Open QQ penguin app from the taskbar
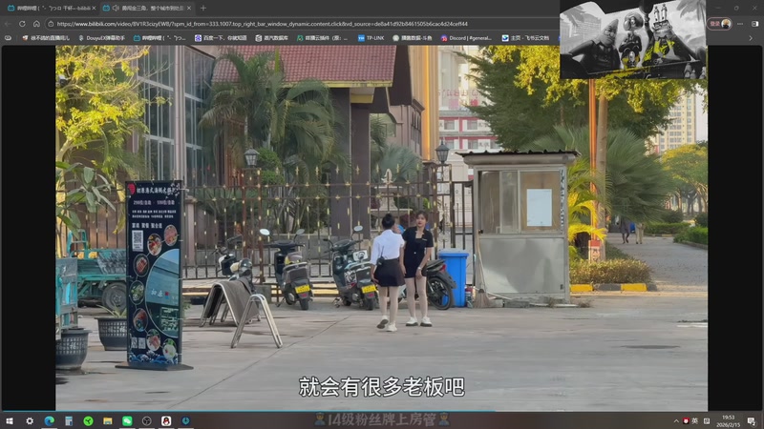This screenshot has height=429, width=764. [x=166, y=420]
